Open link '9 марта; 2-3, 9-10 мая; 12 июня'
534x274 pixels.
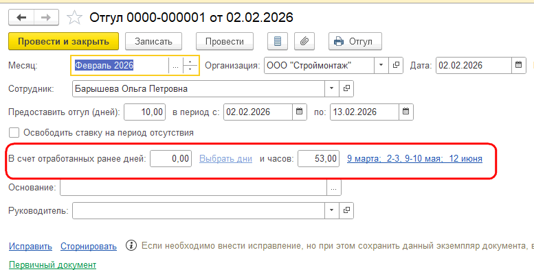point(414,158)
